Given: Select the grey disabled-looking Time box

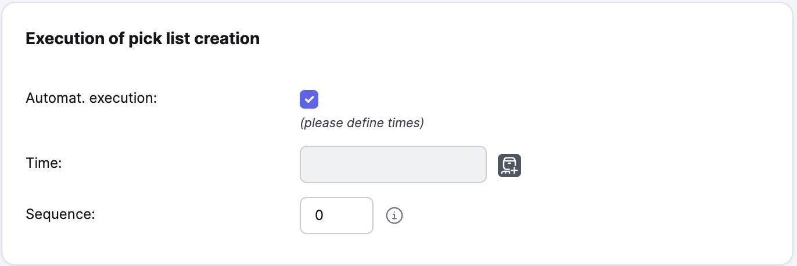Looking at the screenshot, I should point(393,164).
